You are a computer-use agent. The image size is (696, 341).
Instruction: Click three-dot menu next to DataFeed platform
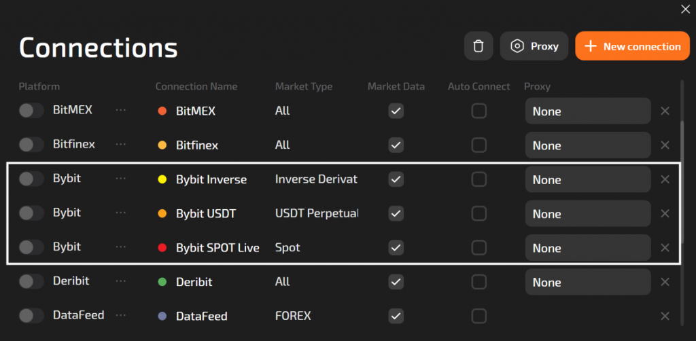(x=121, y=316)
